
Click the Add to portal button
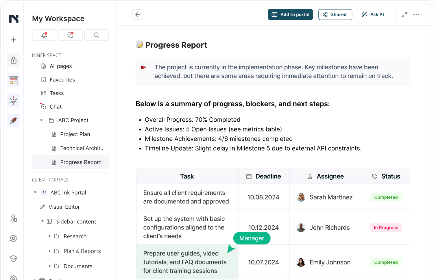[290, 14]
